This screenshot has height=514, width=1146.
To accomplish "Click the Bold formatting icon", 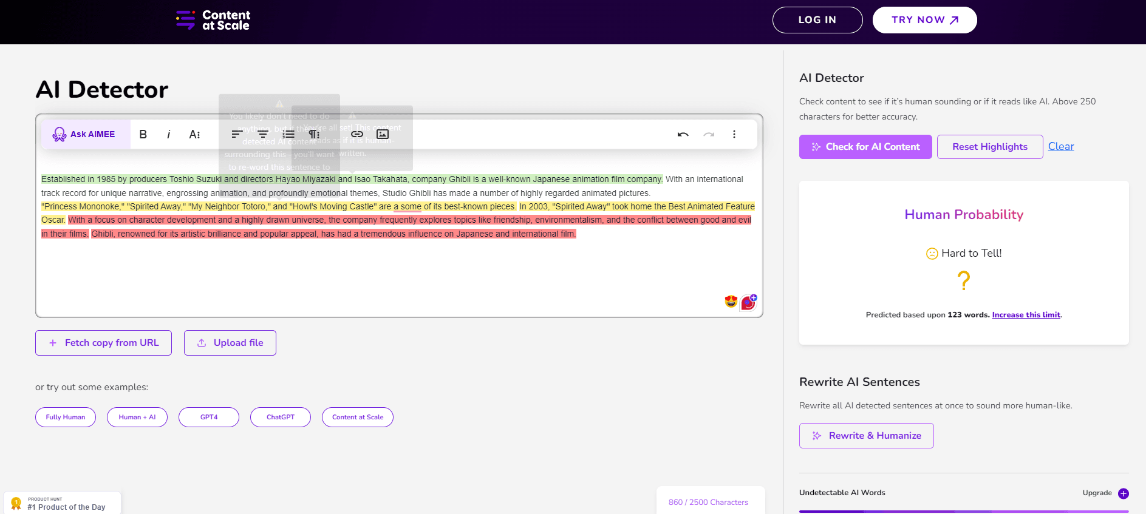I will tap(143, 134).
